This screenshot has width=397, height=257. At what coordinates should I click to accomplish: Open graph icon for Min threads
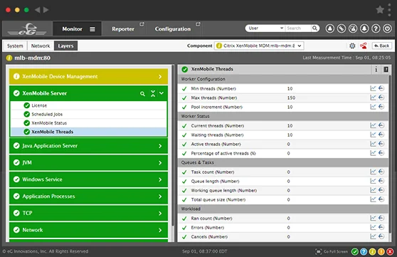[373, 88]
